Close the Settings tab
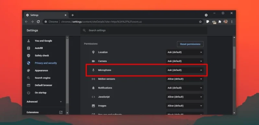The width and height of the screenshot is (259, 125). pyautogui.click(x=65, y=15)
